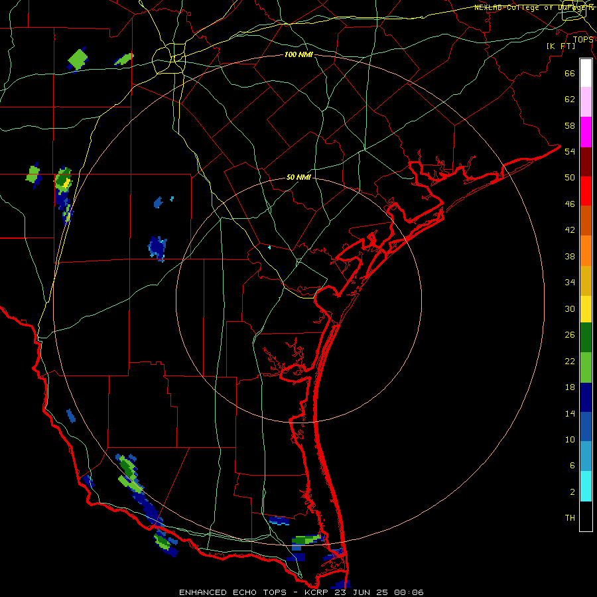
Task: Click the "2" legend value
Action: (x=572, y=492)
